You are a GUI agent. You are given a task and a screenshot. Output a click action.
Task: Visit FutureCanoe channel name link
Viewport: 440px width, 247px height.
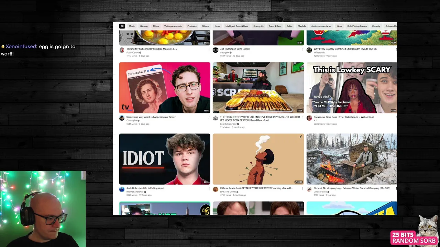[x=132, y=52]
